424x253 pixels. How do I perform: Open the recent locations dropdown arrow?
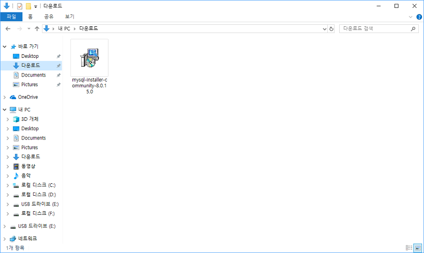pyautogui.click(x=28, y=28)
